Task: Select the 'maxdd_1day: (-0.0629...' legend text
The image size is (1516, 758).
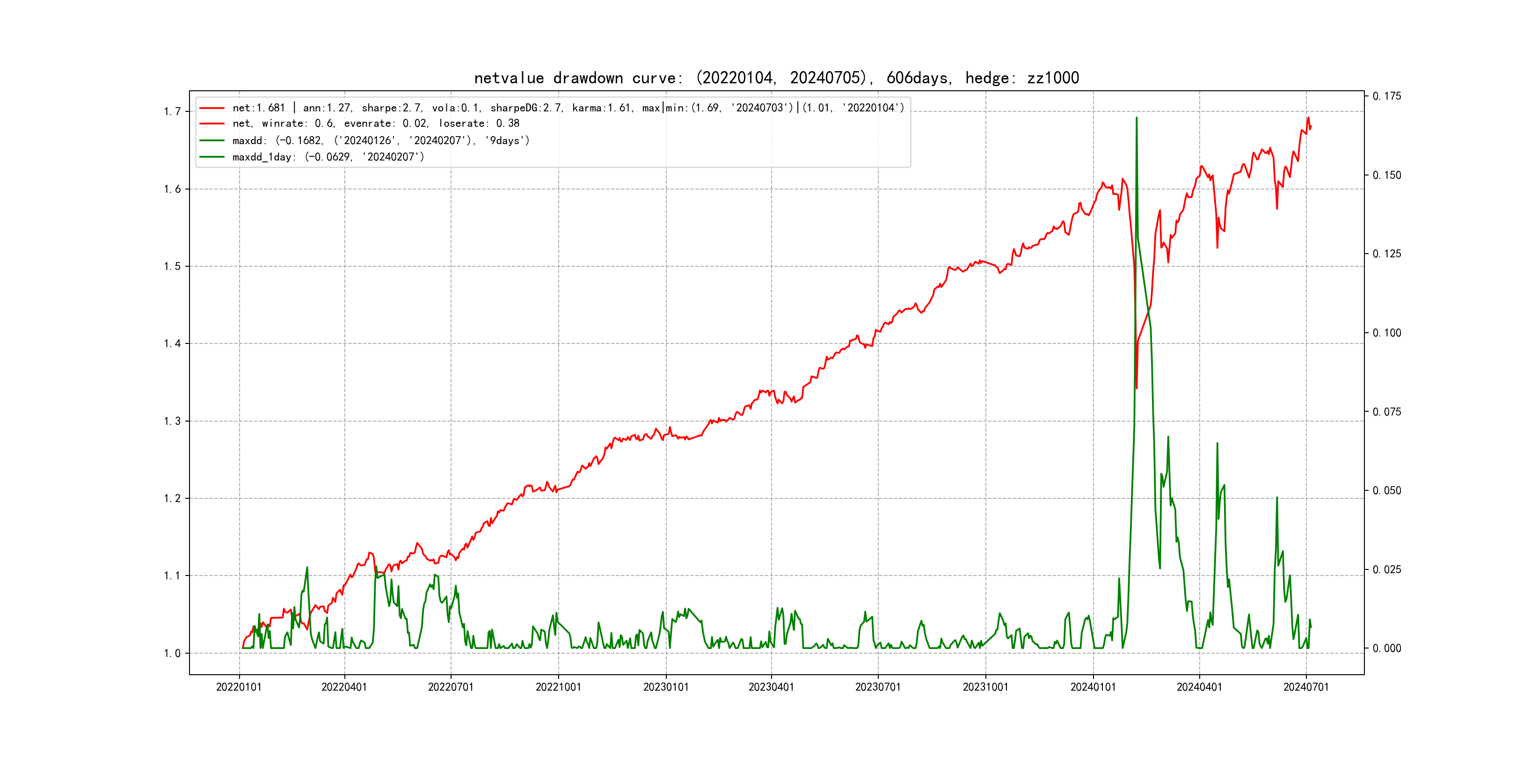Action: click(x=328, y=157)
